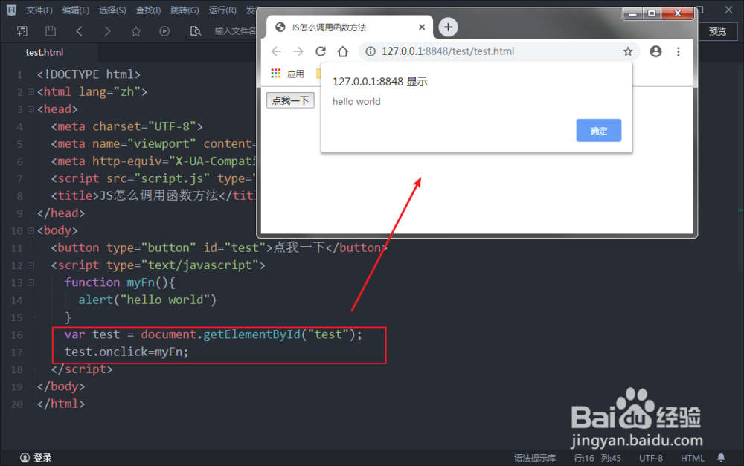Click line number 16 in the gutter
This screenshot has width=744, height=466.
point(16,335)
